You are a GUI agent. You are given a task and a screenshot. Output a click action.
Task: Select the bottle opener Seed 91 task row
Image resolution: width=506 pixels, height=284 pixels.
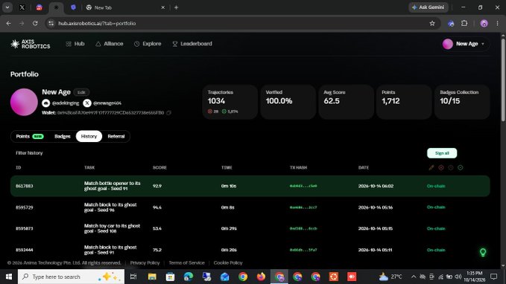[250, 186]
